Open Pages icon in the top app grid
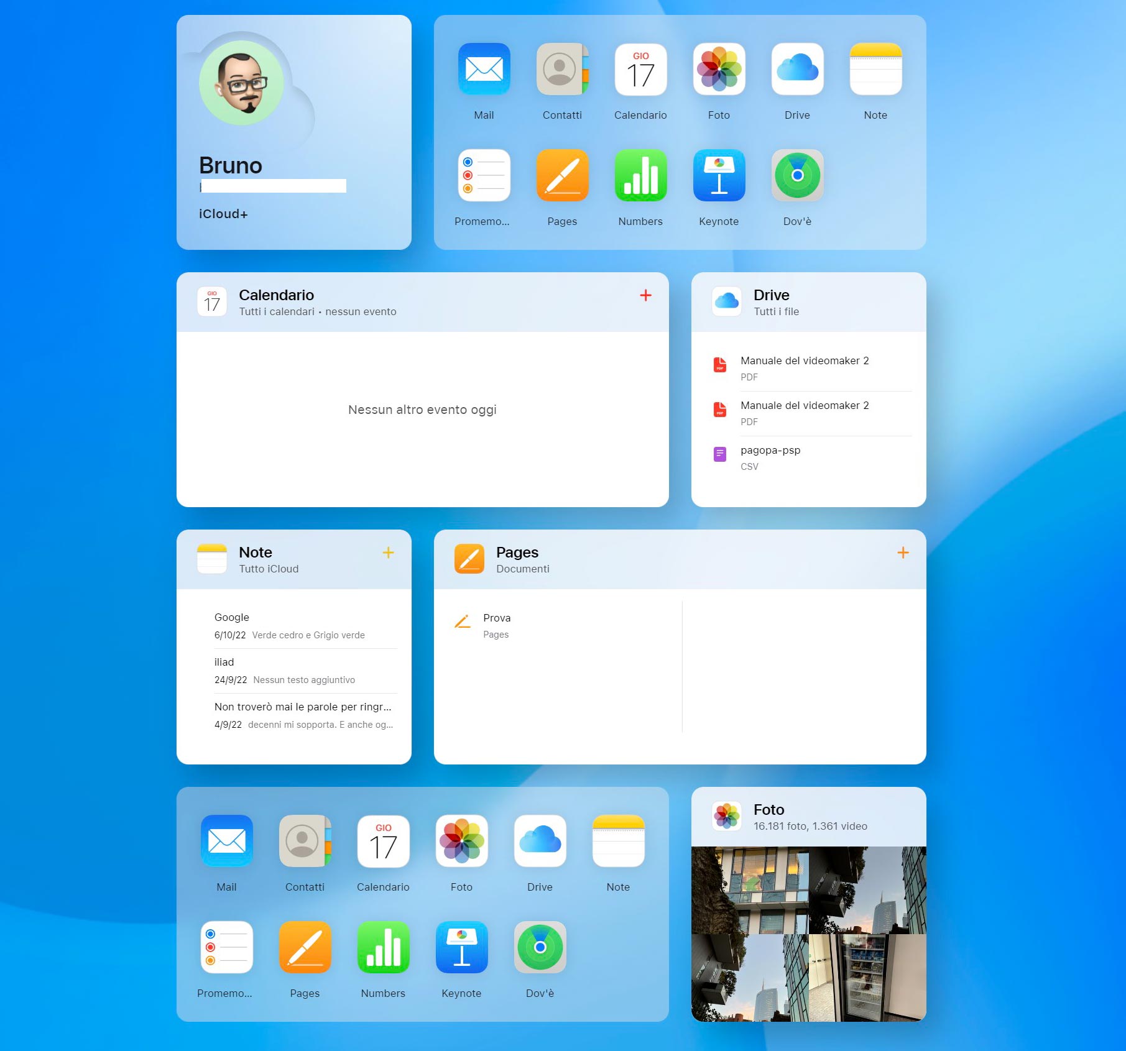 [562, 175]
